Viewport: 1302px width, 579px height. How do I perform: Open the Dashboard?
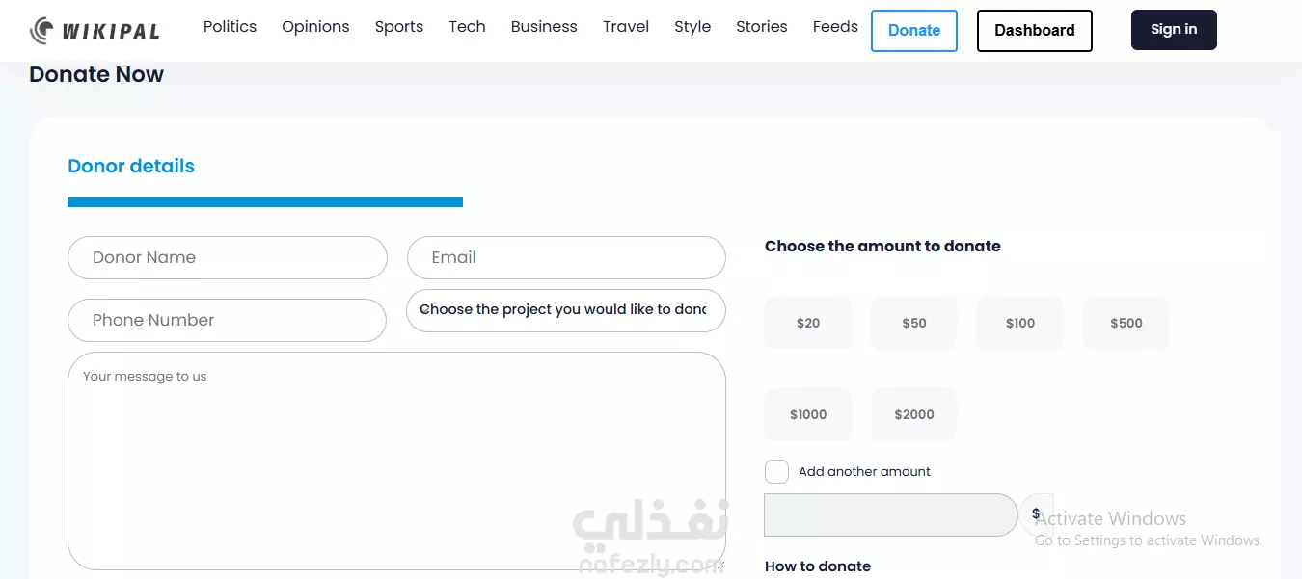coord(1034,31)
